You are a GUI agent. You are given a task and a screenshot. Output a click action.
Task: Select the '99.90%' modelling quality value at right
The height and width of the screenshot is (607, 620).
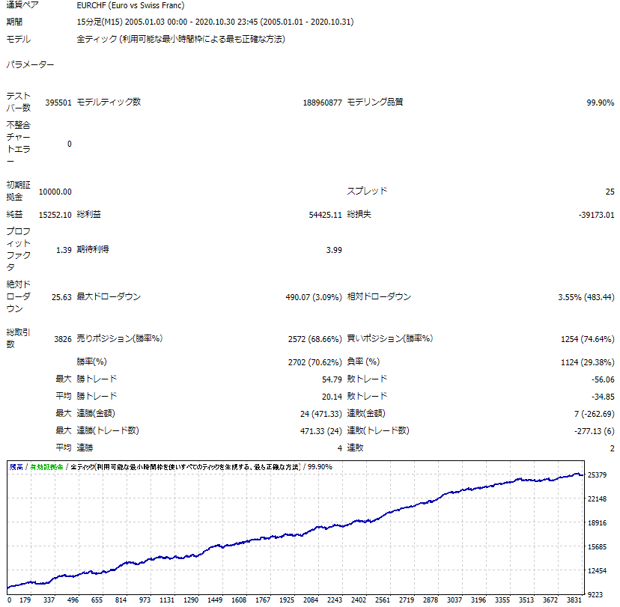[x=601, y=103]
